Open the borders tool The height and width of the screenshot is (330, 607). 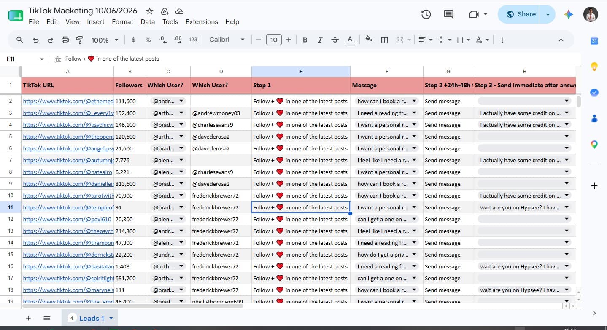click(x=384, y=40)
